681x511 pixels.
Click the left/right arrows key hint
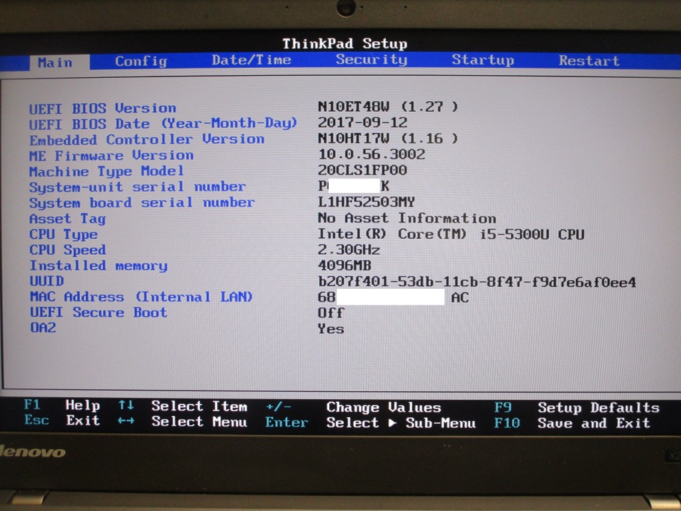126,421
